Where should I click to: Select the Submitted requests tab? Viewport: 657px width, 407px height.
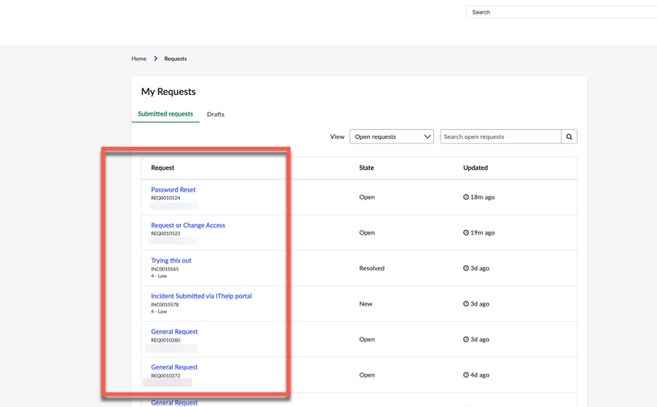coord(165,114)
